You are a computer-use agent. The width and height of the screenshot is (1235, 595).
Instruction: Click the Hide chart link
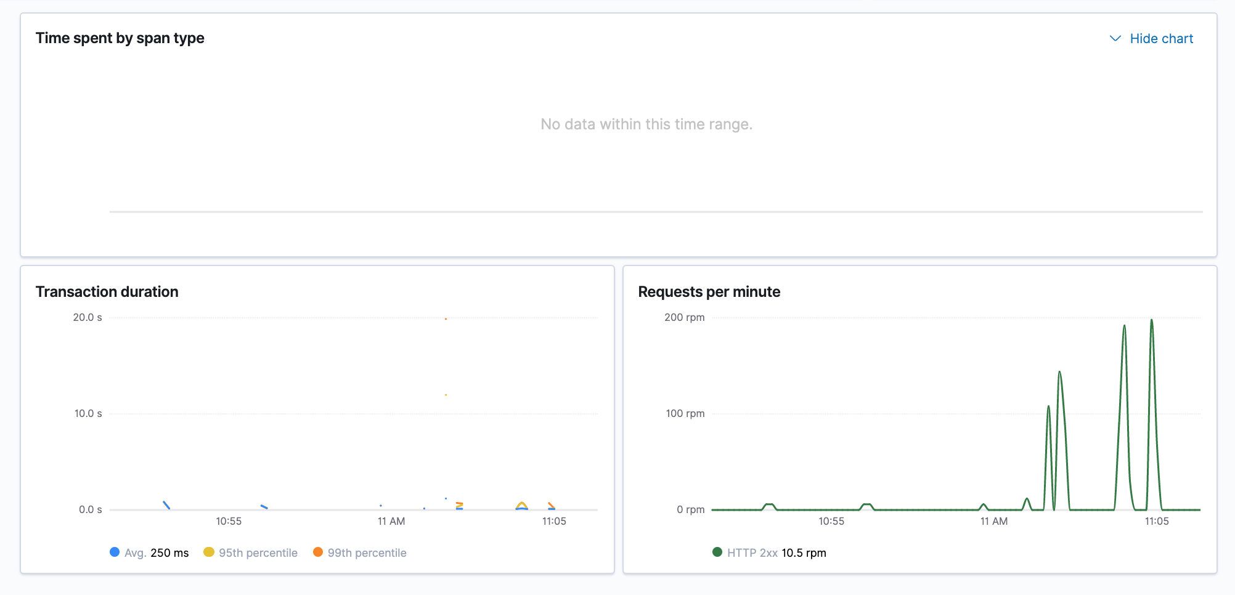(x=1161, y=38)
